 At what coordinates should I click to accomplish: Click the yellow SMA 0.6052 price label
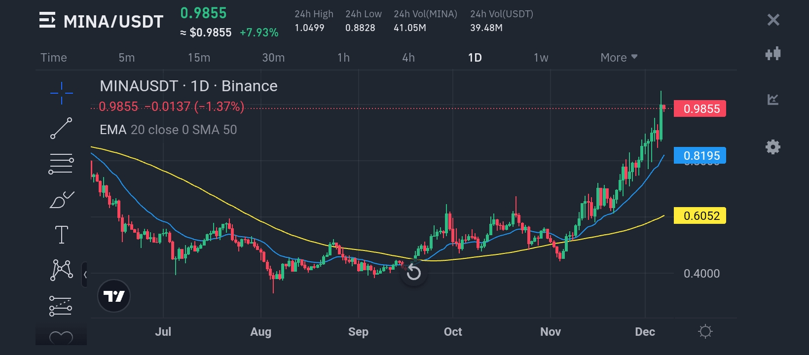click(x=699, y=215)
